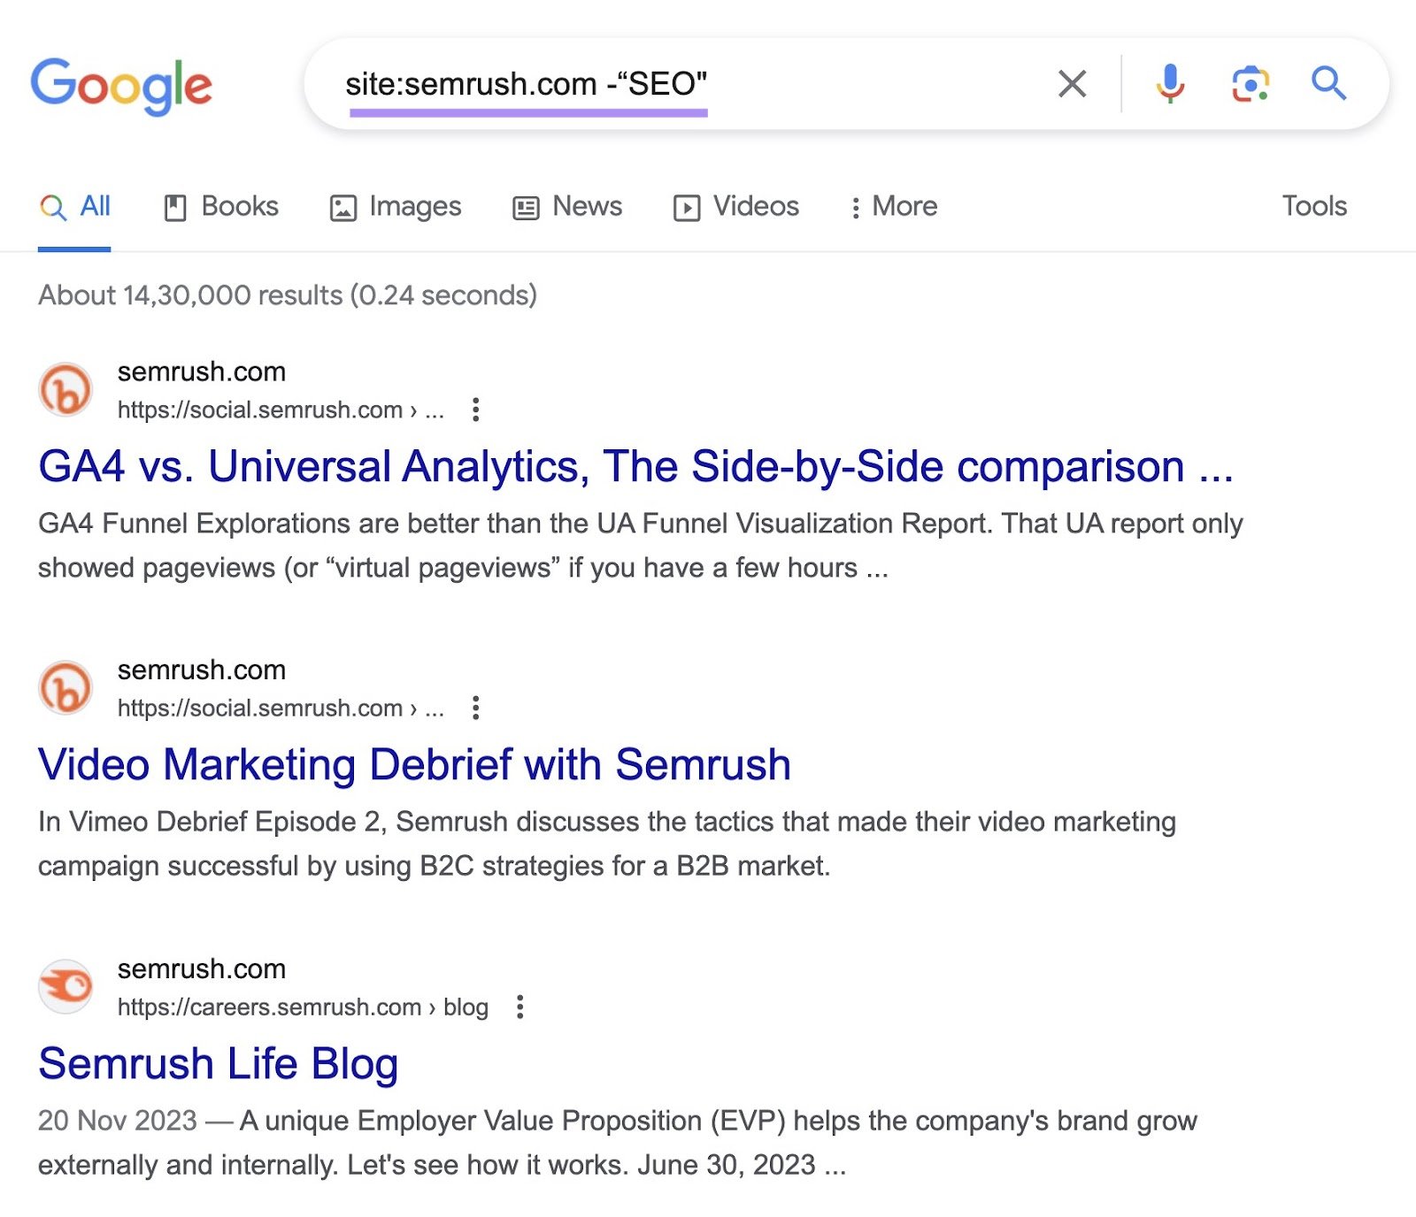Click the social.semrush.com favicon on first result

pos(65,389)
